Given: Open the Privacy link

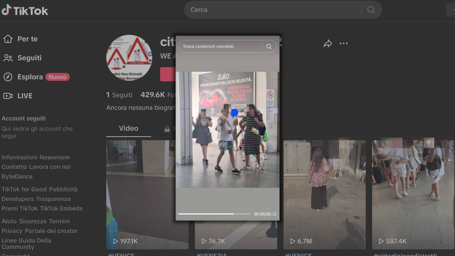Looking at the screenshot, I should point(12,231).
